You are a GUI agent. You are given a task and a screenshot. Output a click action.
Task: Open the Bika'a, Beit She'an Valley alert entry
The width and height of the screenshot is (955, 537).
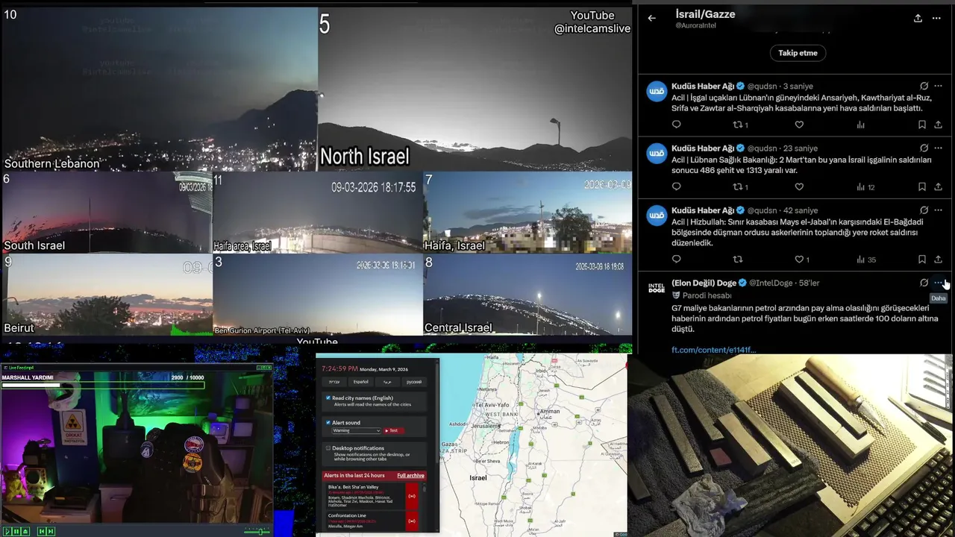tap(364, 495)
